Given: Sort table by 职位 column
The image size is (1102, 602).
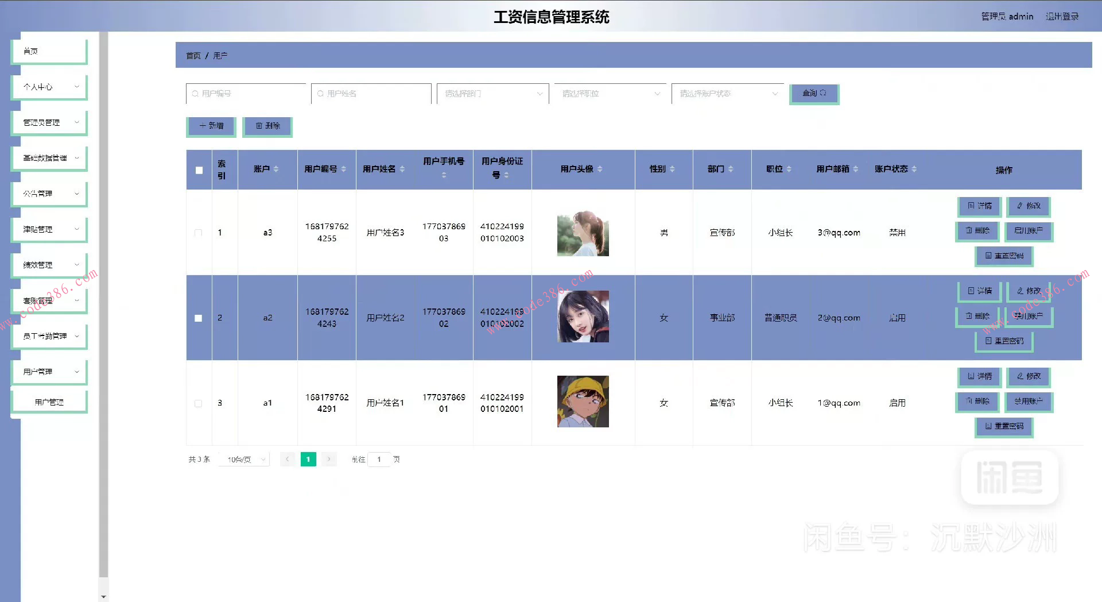Looking at the screenshot, I should pyautogui.click(x=789, y=169).
